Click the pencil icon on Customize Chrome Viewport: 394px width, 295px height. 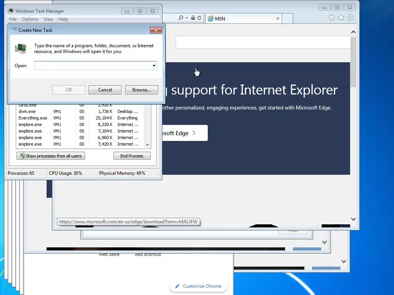(177, 286)
